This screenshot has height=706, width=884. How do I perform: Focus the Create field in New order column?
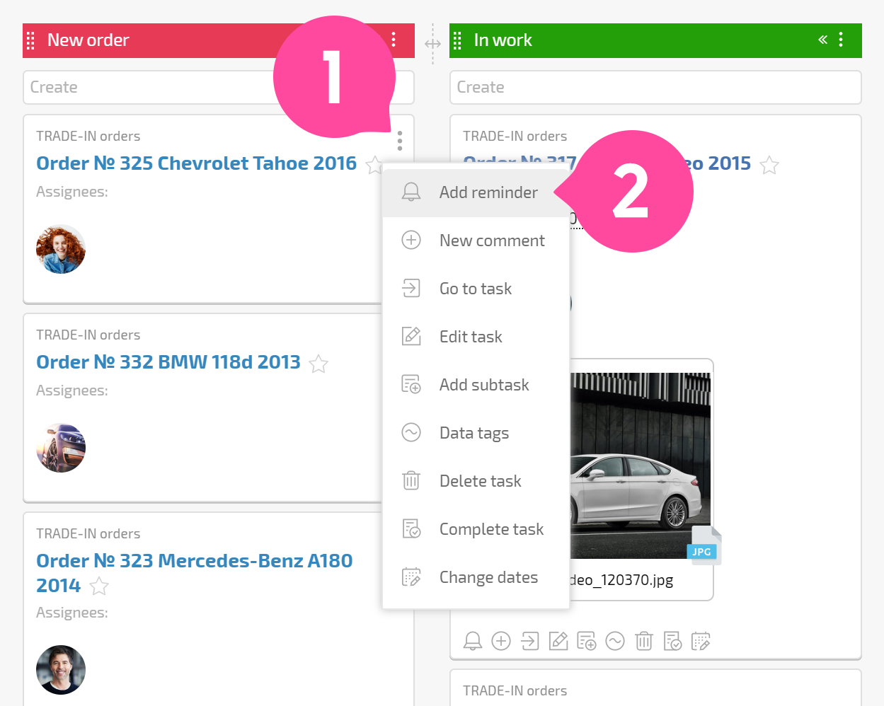pyautogui.click(x=218, y=87)
